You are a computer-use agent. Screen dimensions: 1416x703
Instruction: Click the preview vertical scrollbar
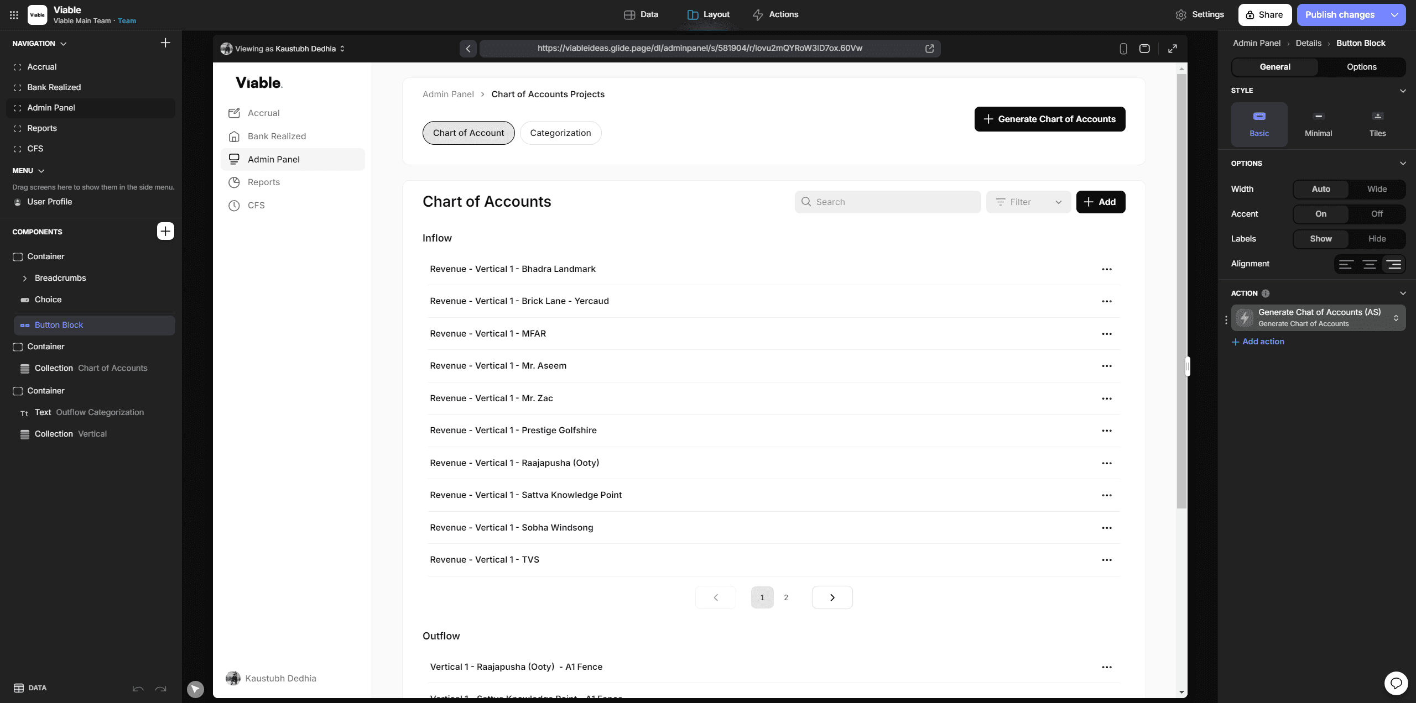1181,291
